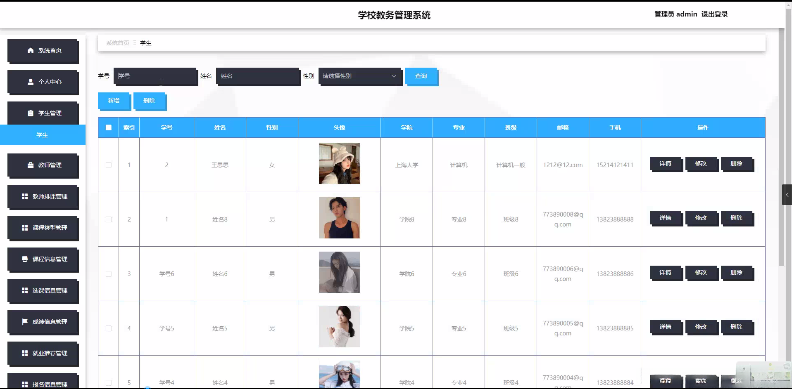The width and height of the screenshot is (792, 389).
Task: Open 姓名5's avatar photo
Action: pyautogui.click(x=340, y=327)
